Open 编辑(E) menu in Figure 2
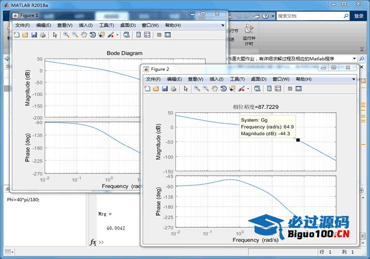 [x=174, y=79]
